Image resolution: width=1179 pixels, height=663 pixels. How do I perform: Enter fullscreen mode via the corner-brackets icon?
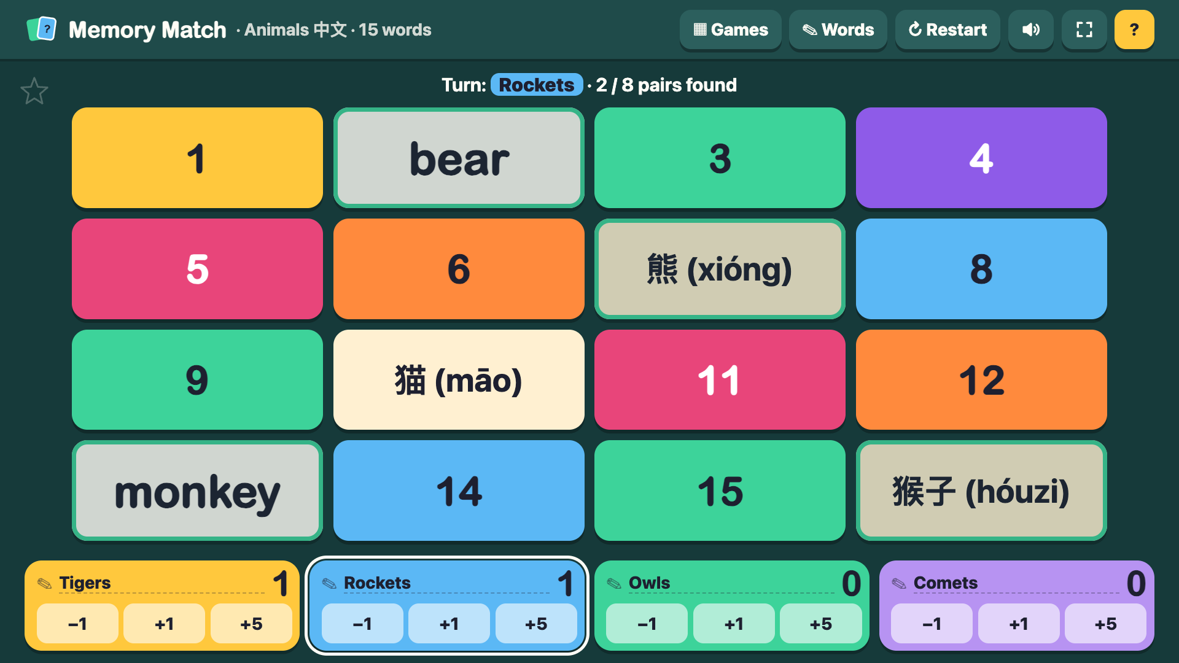(x=1084, y=29)
